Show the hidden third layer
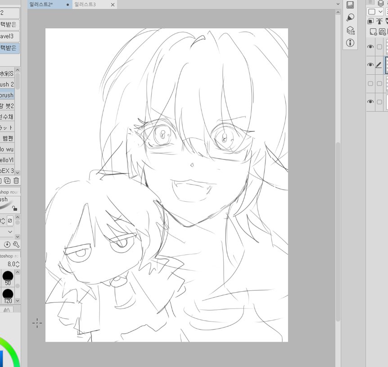 pos(370,83)
